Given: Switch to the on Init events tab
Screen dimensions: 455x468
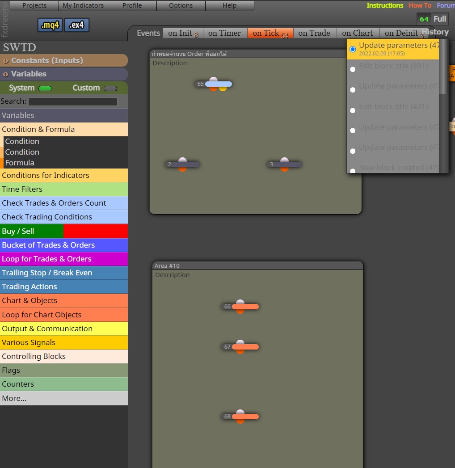Looking at the screenshot, I should point(183,33).
